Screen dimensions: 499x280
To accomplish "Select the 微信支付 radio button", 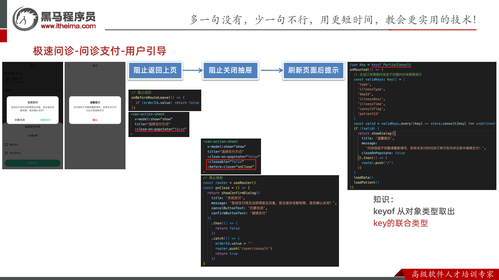I will coord(59,144).
